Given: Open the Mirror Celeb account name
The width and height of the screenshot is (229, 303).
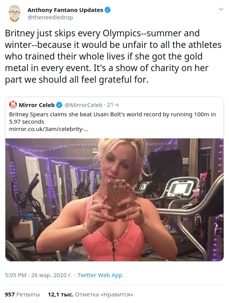Looking at the screenshot, I should pos(37,105).
